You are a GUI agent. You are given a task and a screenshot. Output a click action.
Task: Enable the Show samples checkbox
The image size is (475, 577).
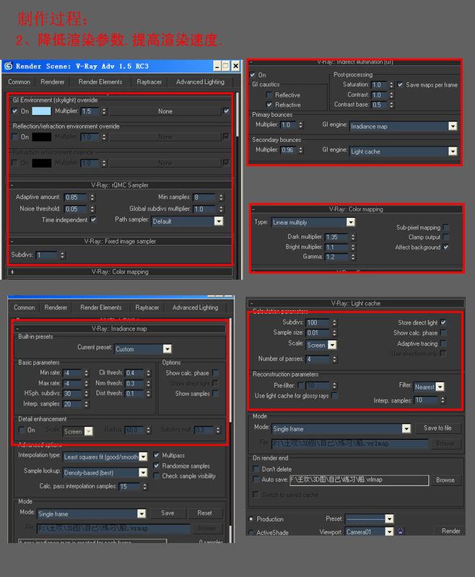[215, 393]
